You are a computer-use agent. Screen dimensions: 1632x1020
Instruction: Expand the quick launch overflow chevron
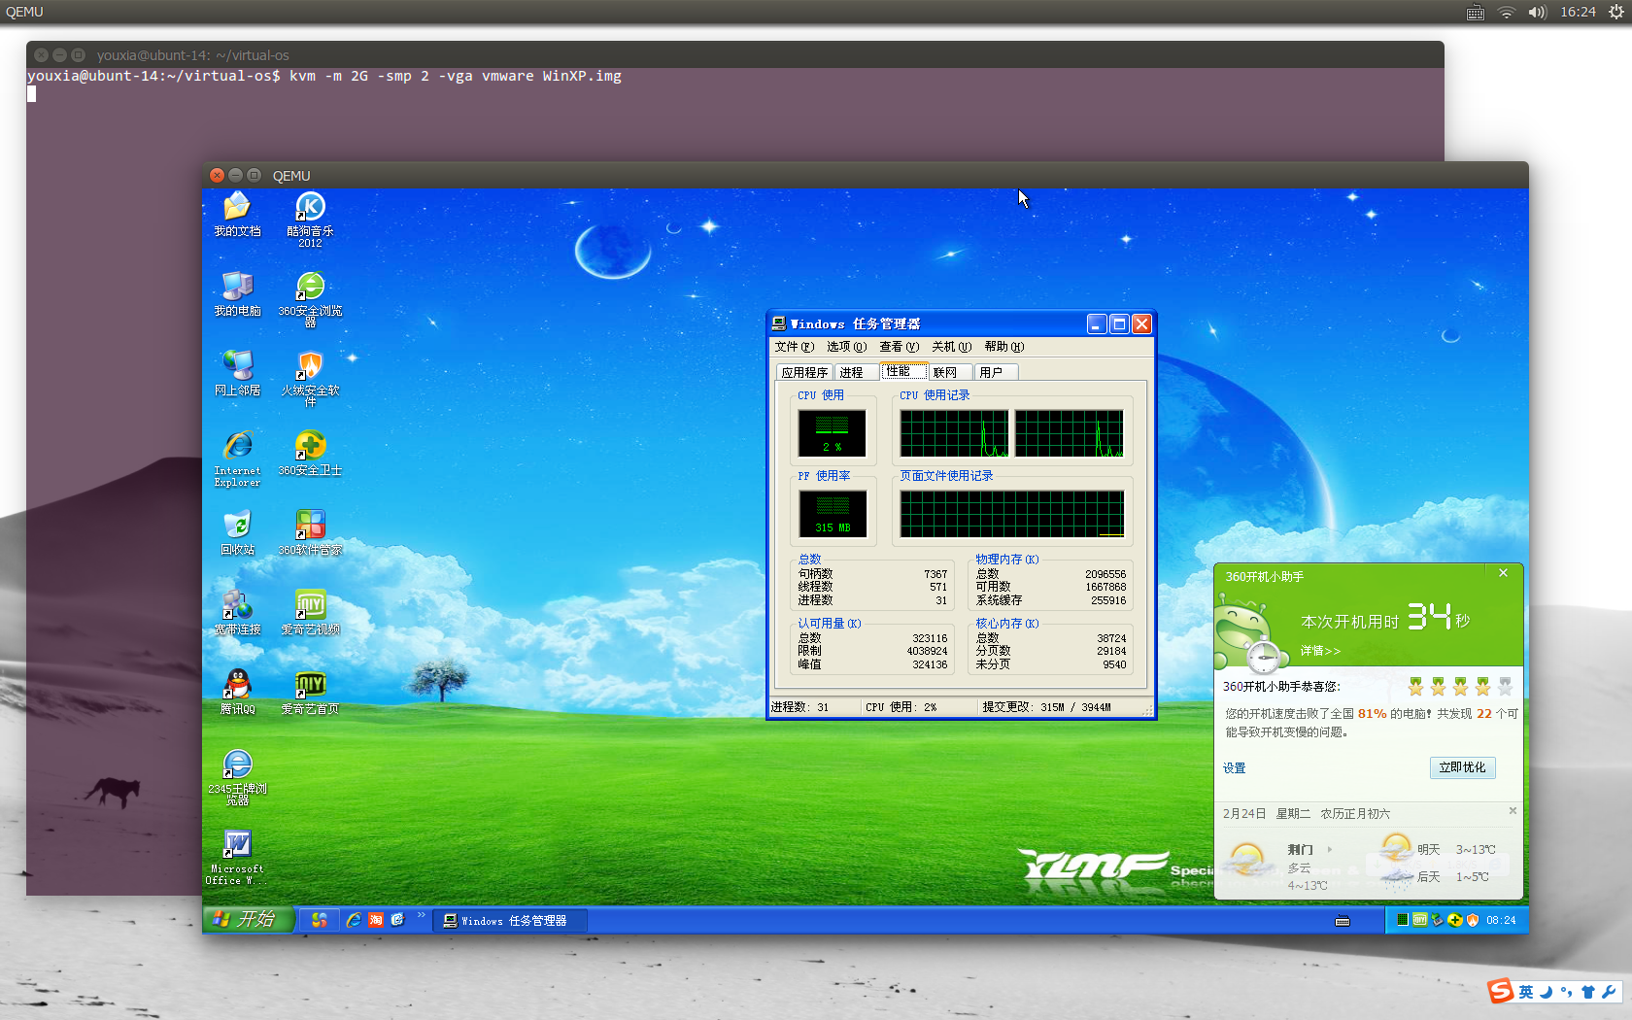[x=421, y=915]
